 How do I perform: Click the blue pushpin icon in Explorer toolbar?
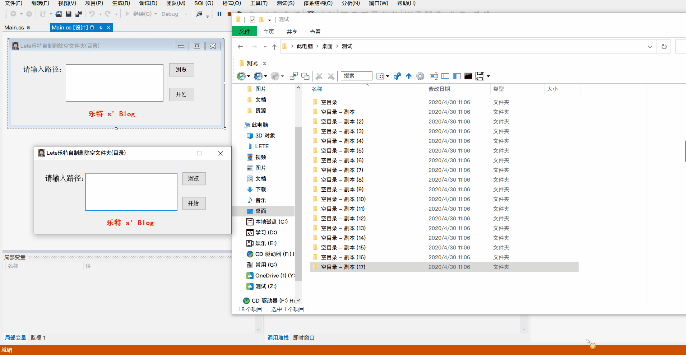[397, 76]
